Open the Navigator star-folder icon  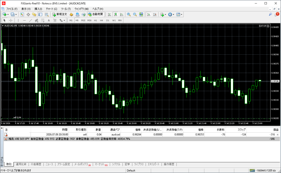[34, 15]
